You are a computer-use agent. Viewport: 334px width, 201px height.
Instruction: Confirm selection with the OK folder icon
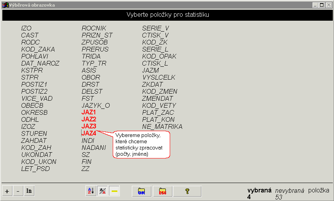point(141,191)
